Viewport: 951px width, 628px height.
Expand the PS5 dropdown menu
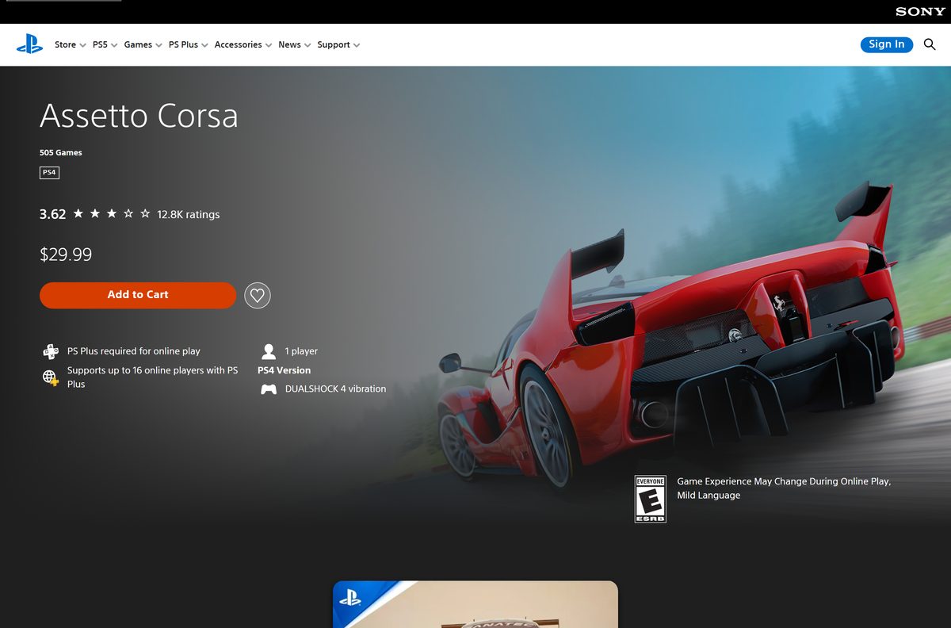click(105, 45)
